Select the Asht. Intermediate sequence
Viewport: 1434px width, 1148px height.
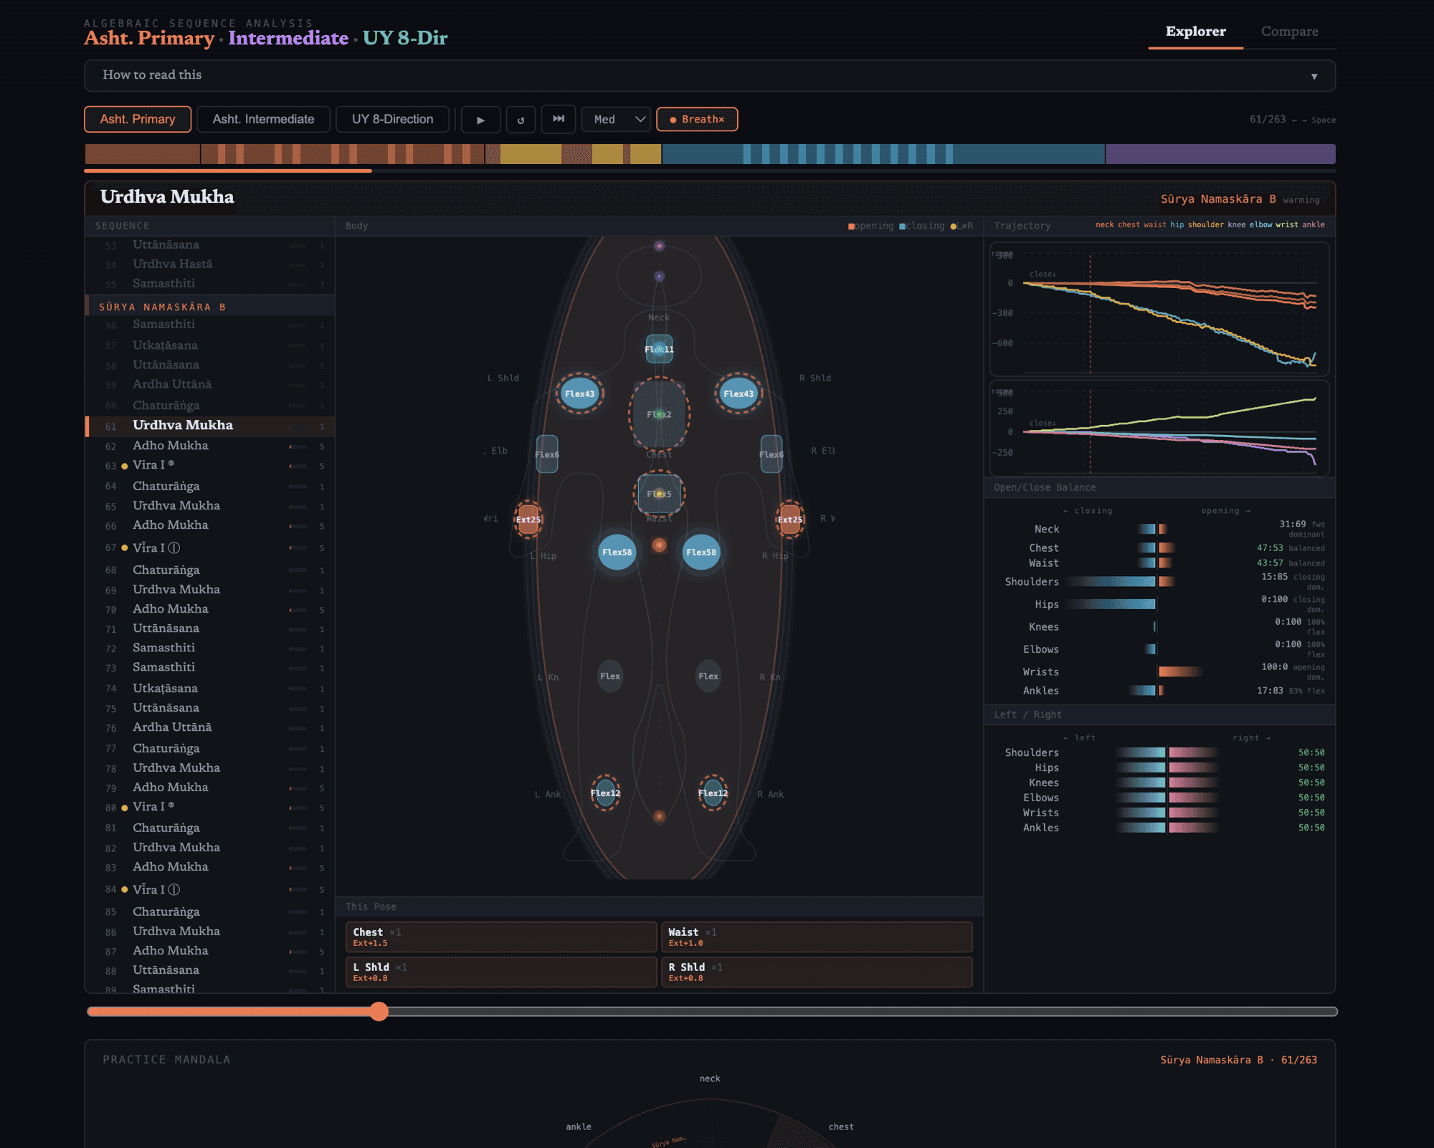263,119
